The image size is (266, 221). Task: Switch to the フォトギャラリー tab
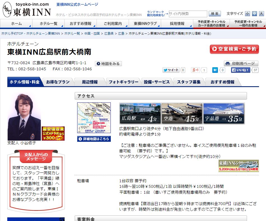pyautogui.click(x=123, y=82)
